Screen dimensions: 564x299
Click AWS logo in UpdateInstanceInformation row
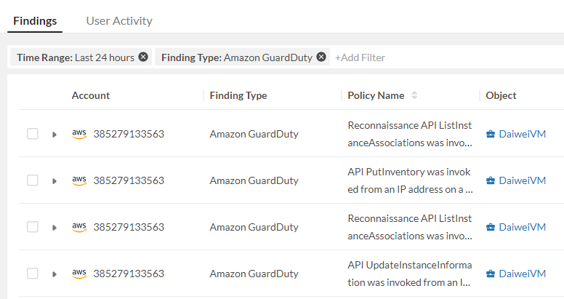(79, 274)
